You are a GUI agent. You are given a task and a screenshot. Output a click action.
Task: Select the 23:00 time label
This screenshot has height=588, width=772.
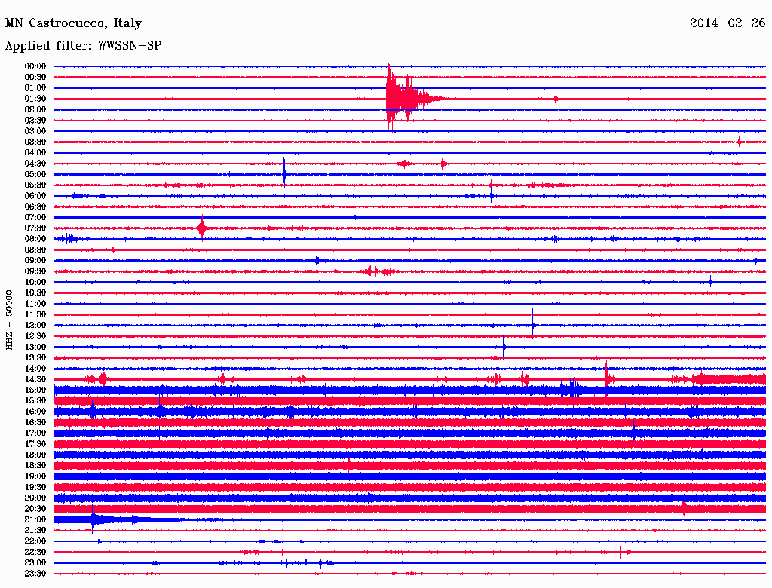pyautogui.click(x=35, y=563)
